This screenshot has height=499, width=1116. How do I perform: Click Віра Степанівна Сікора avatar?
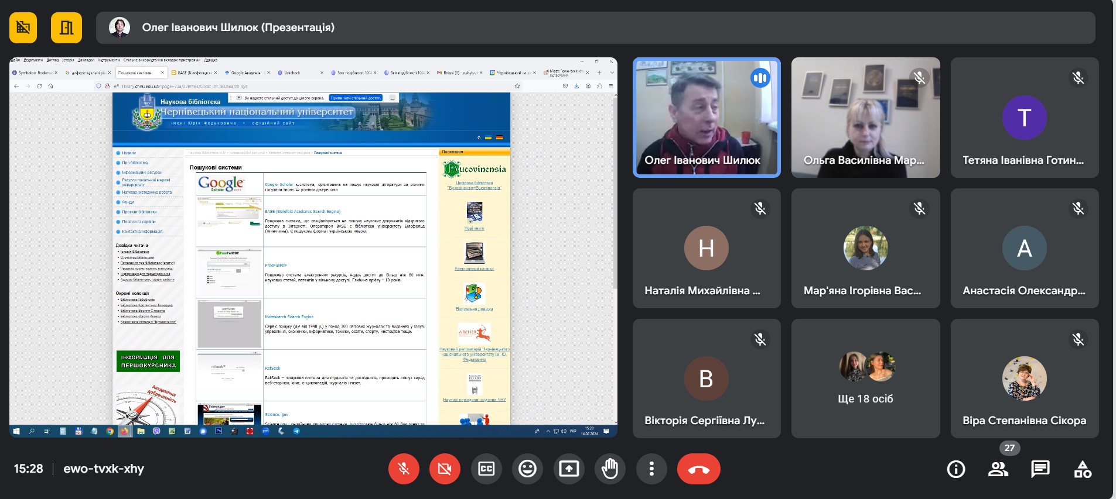click(x=1024, y=378)
